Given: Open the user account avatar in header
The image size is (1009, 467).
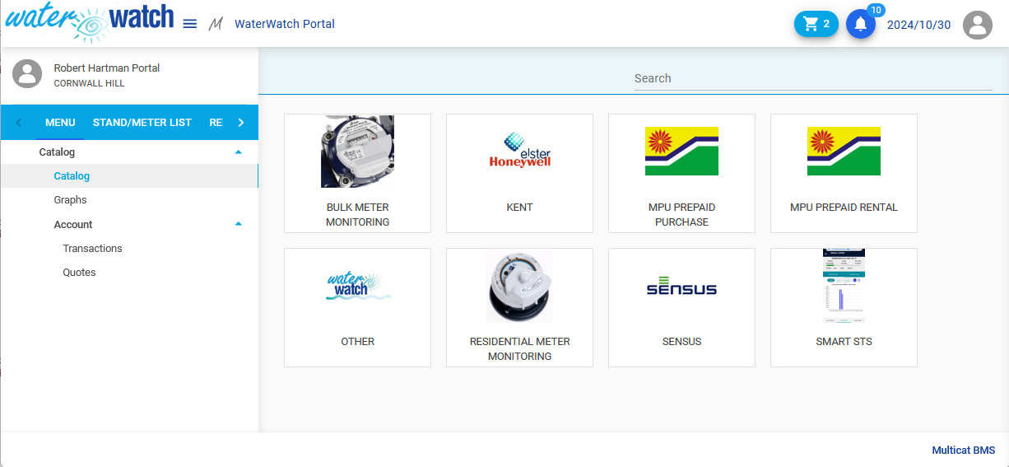Looking at the screenshot, I should point(978,25).
